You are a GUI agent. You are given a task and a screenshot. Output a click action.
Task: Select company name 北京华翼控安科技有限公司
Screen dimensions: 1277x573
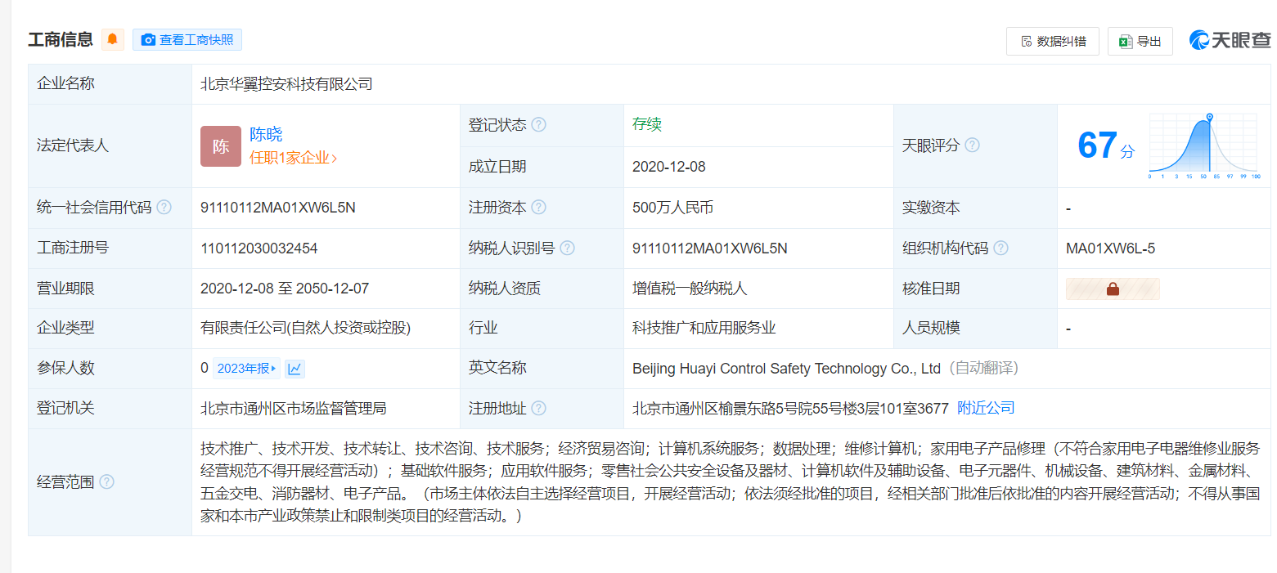click(x=286, y=83)
